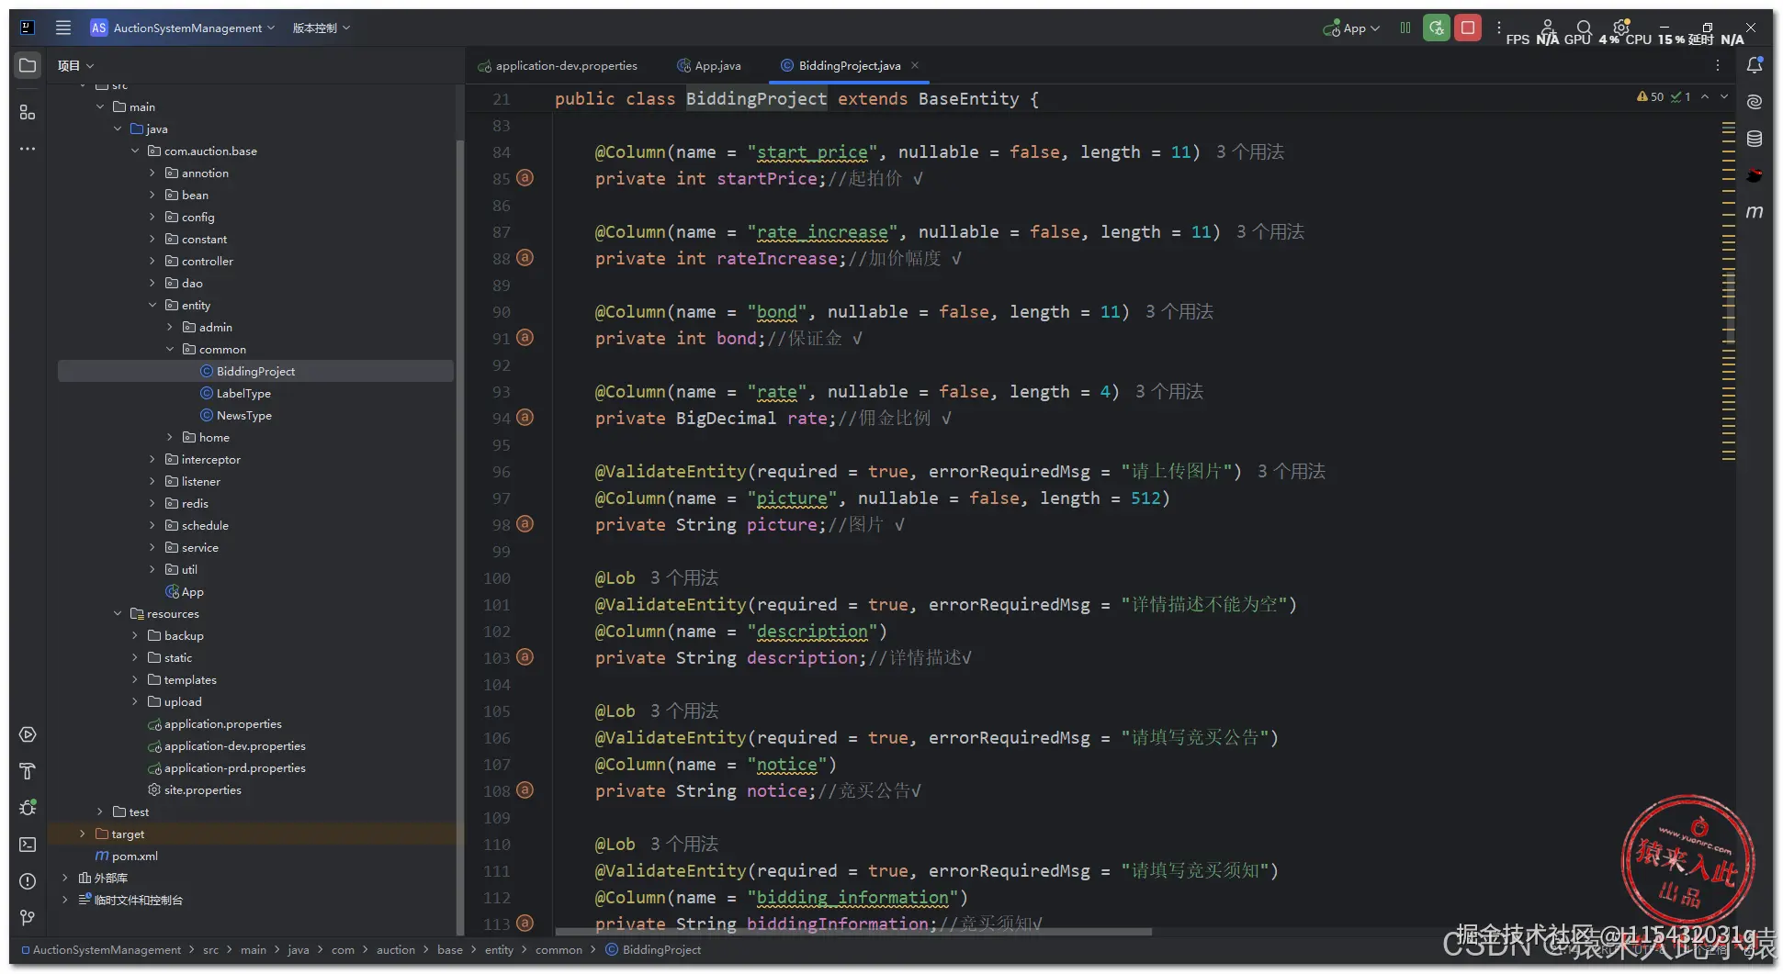Collapse the entity package
1783x974 pixels.
pos(152,305)
